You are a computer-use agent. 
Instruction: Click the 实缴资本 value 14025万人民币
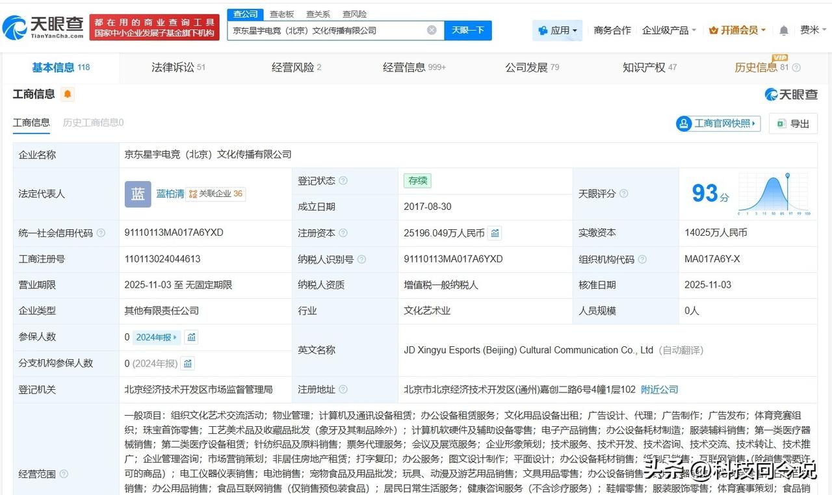pos(716,233)
